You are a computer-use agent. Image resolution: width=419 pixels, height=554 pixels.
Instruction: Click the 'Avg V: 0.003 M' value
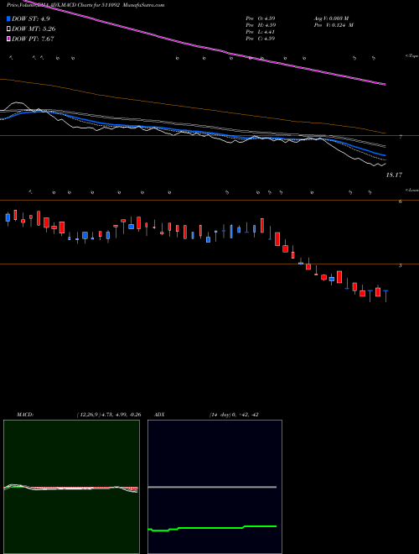click(x=333, y=18)
